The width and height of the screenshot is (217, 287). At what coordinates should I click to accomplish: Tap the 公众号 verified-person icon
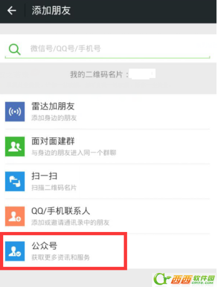15,251
